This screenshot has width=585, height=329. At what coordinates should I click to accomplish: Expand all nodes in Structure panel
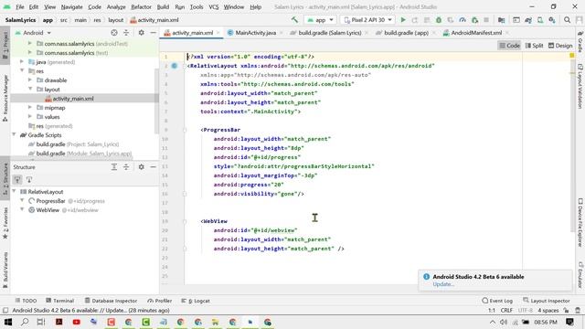tap(114, 166)
